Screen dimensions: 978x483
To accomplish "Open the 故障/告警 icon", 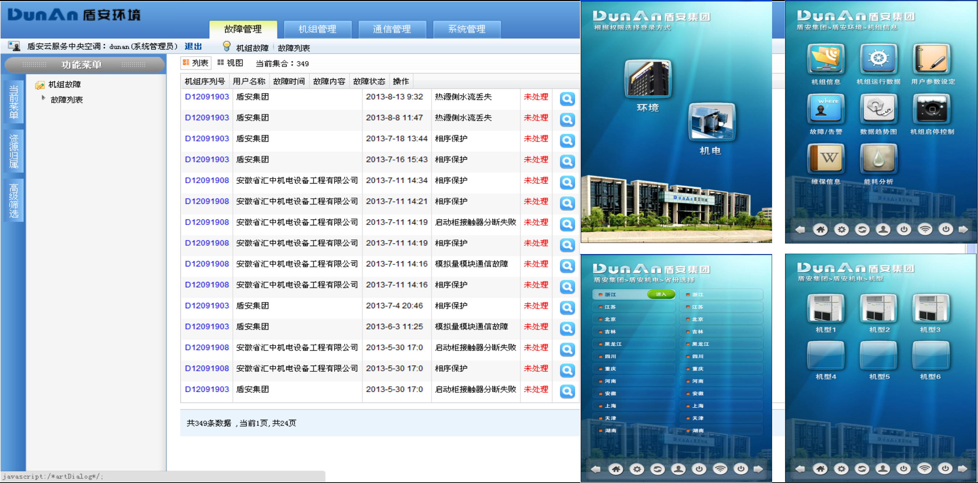I will 826,109.
